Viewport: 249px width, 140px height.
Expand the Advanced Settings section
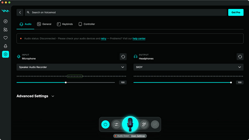click(x=35, y=96)
